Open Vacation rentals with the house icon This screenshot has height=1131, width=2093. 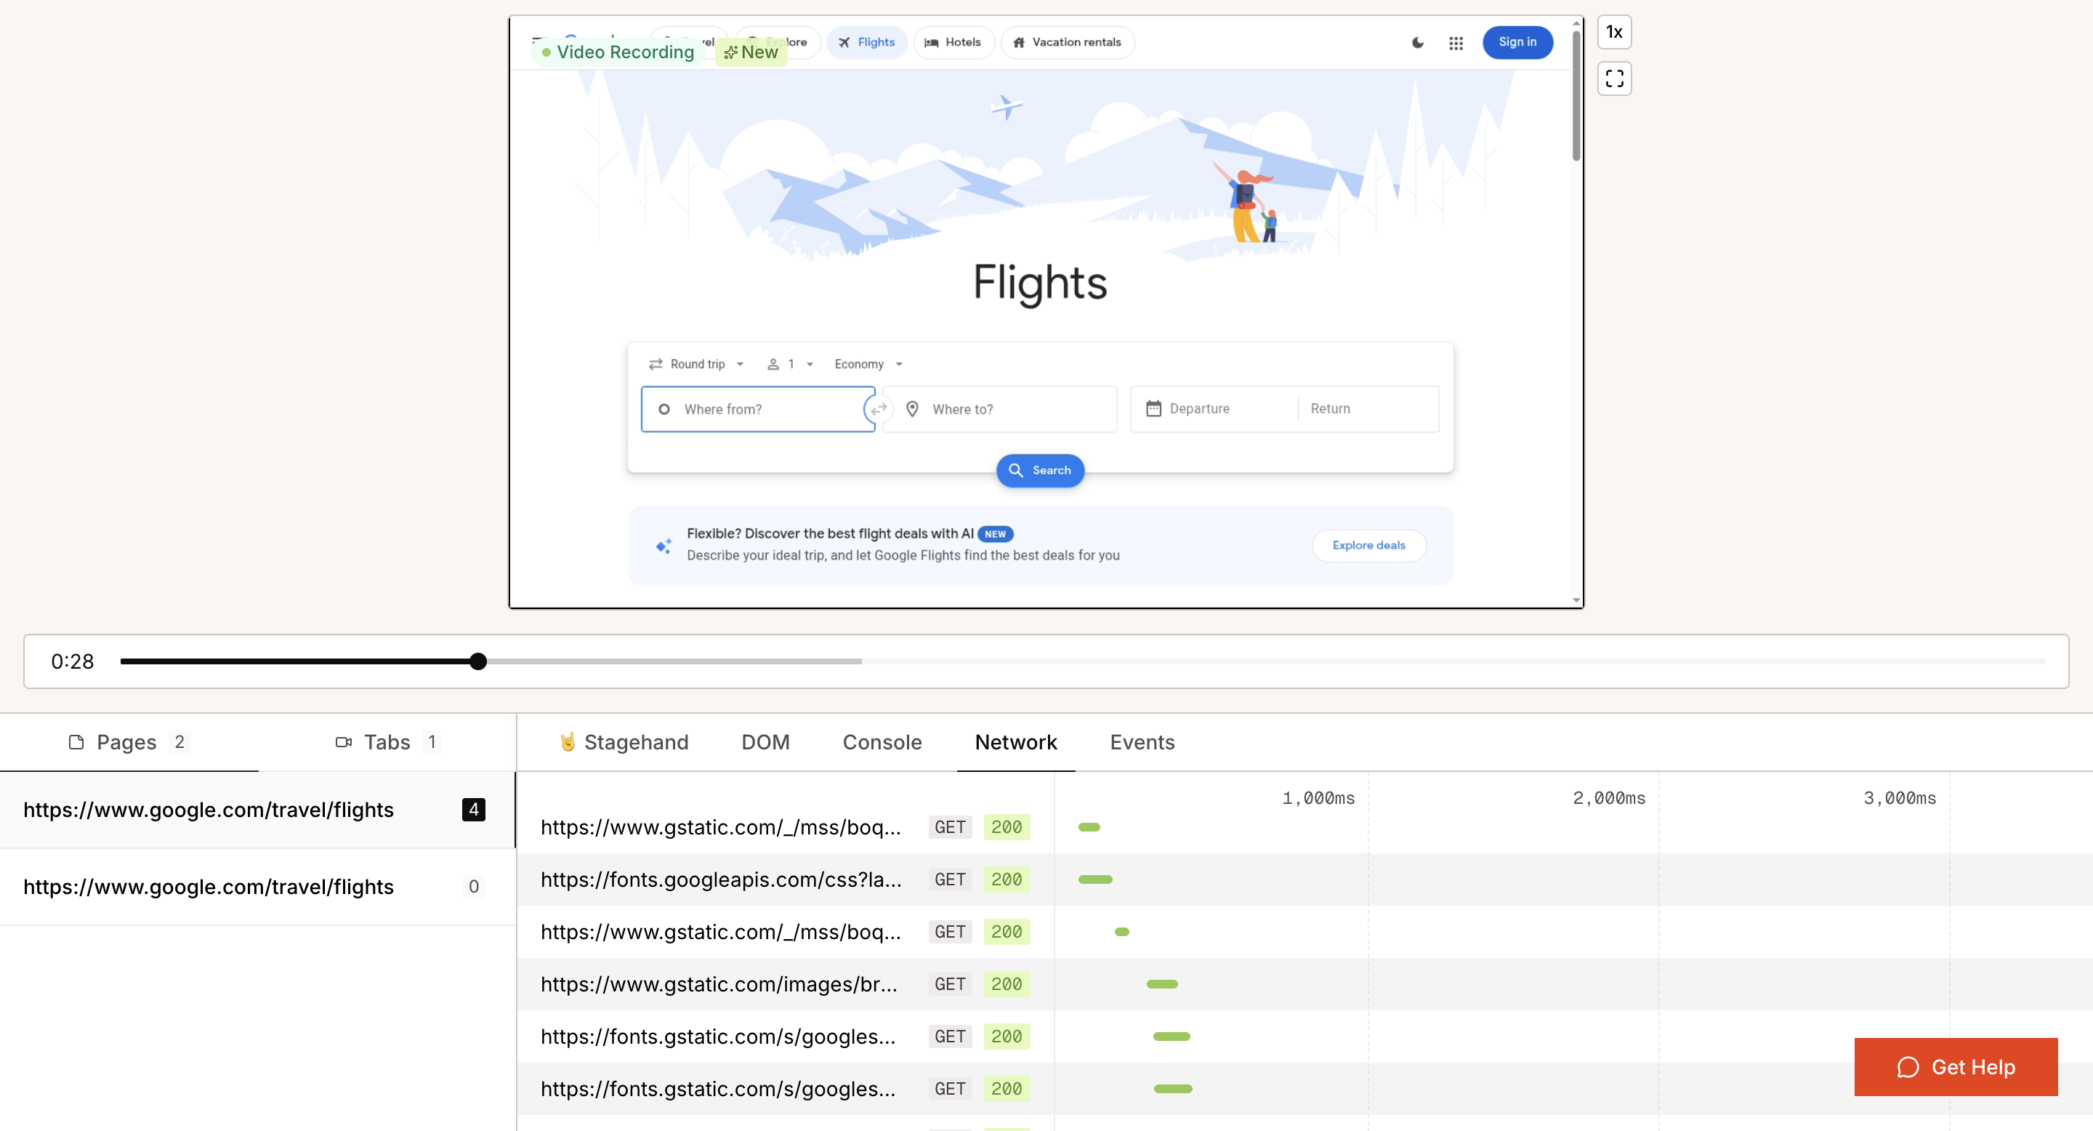(x=1067, y=42)
